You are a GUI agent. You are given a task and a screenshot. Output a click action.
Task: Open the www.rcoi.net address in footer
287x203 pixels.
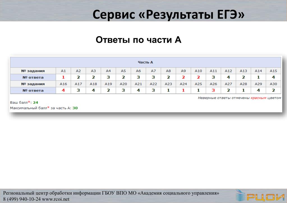click(x=56, y=199)
